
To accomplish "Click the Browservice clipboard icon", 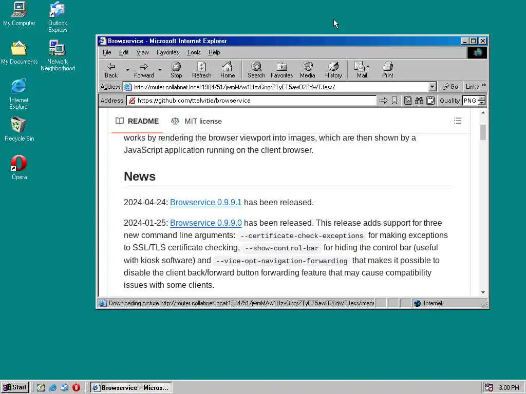I will tap(430, 101).
